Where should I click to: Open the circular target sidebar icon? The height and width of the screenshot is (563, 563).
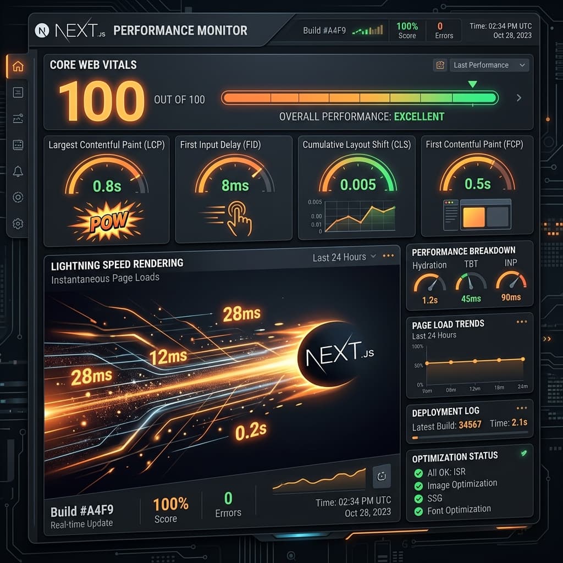[18, 197]
